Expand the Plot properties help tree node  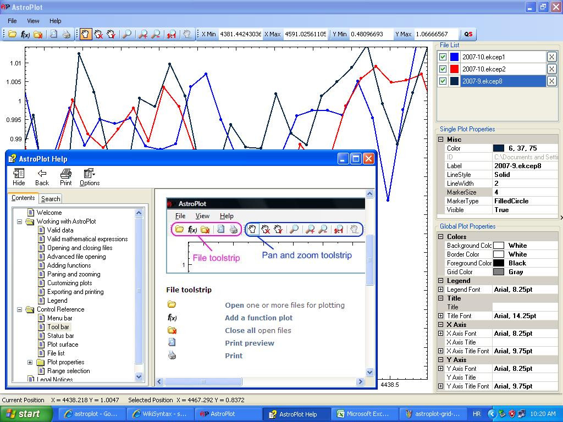30,362
